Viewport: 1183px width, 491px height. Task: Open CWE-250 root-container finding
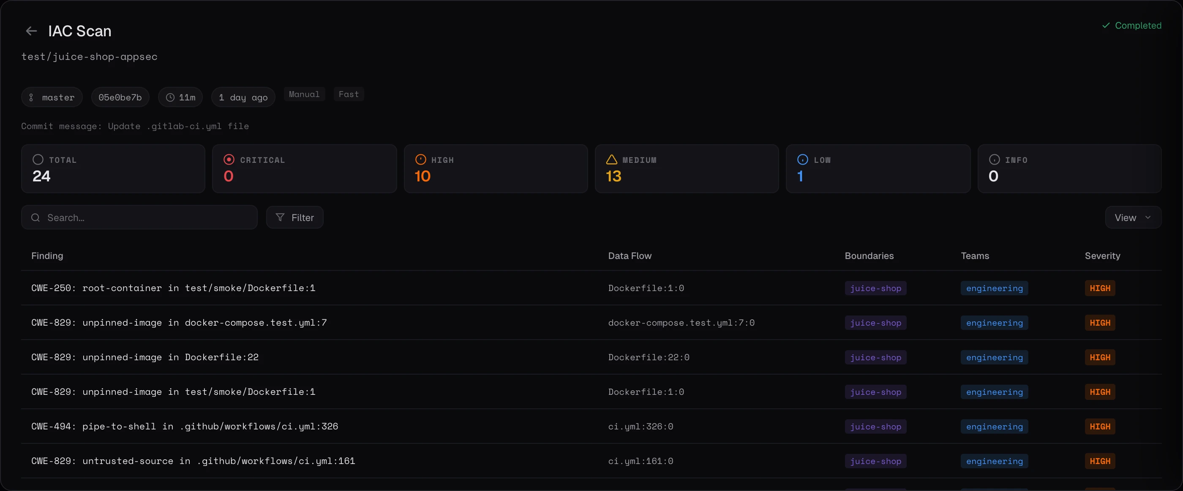pos(173,288)
